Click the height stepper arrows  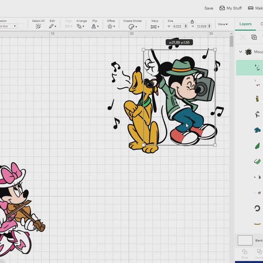tap(209, 26)
